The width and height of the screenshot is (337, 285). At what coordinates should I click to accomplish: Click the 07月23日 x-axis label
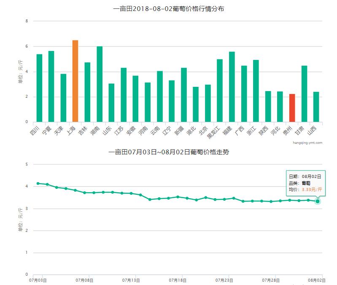pos(224,280)
